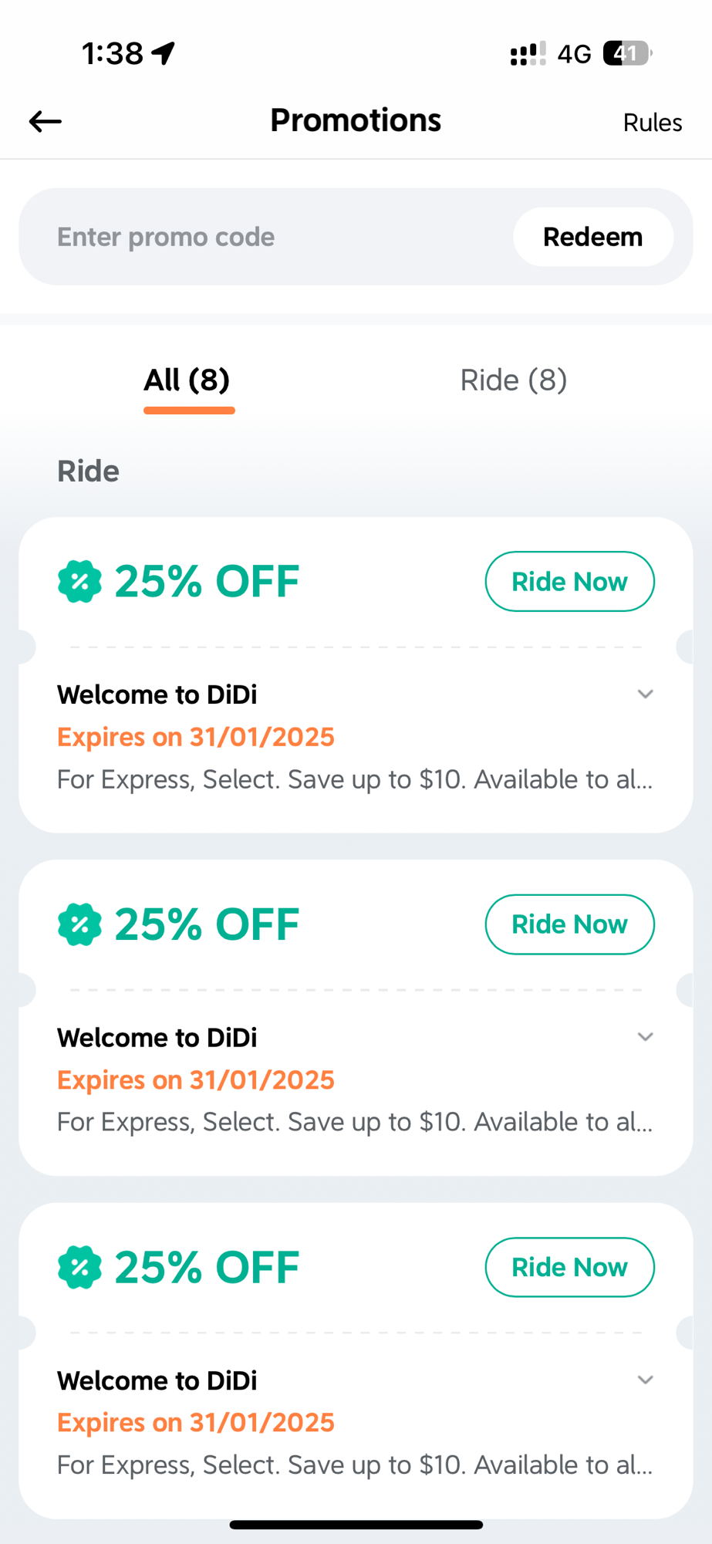This screenshot has width=712, height=1544.
Task: Expand details of the second Welcome coupon
Action: pyautogui.click(x=645, y=1037)
